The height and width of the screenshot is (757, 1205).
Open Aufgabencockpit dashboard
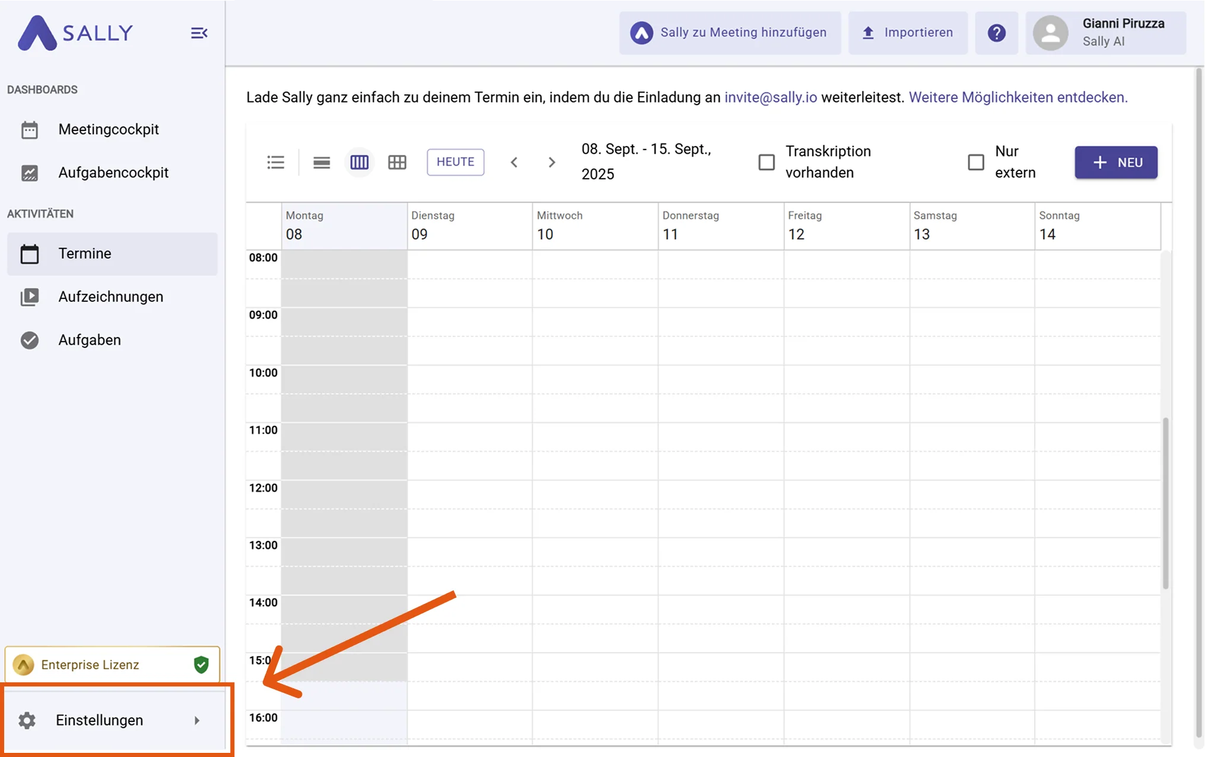click(x=112, y=173)
